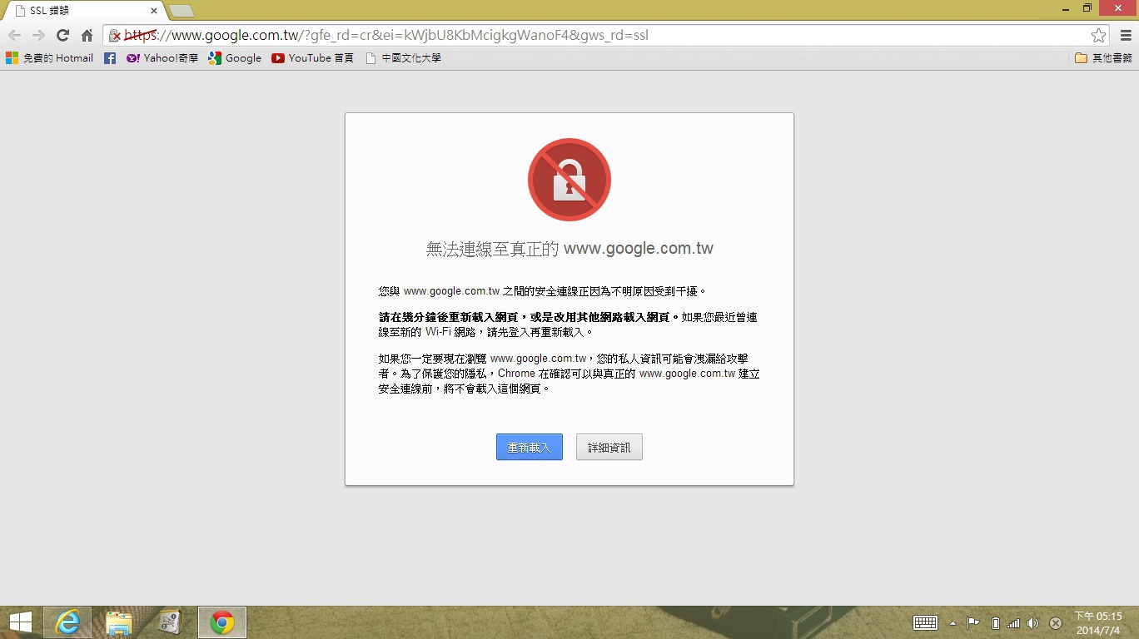Image resolution: width=1139 pixels, height=639 pixels.
Task: Click the browser Forward arrow
Action: (x=38, y=36)
